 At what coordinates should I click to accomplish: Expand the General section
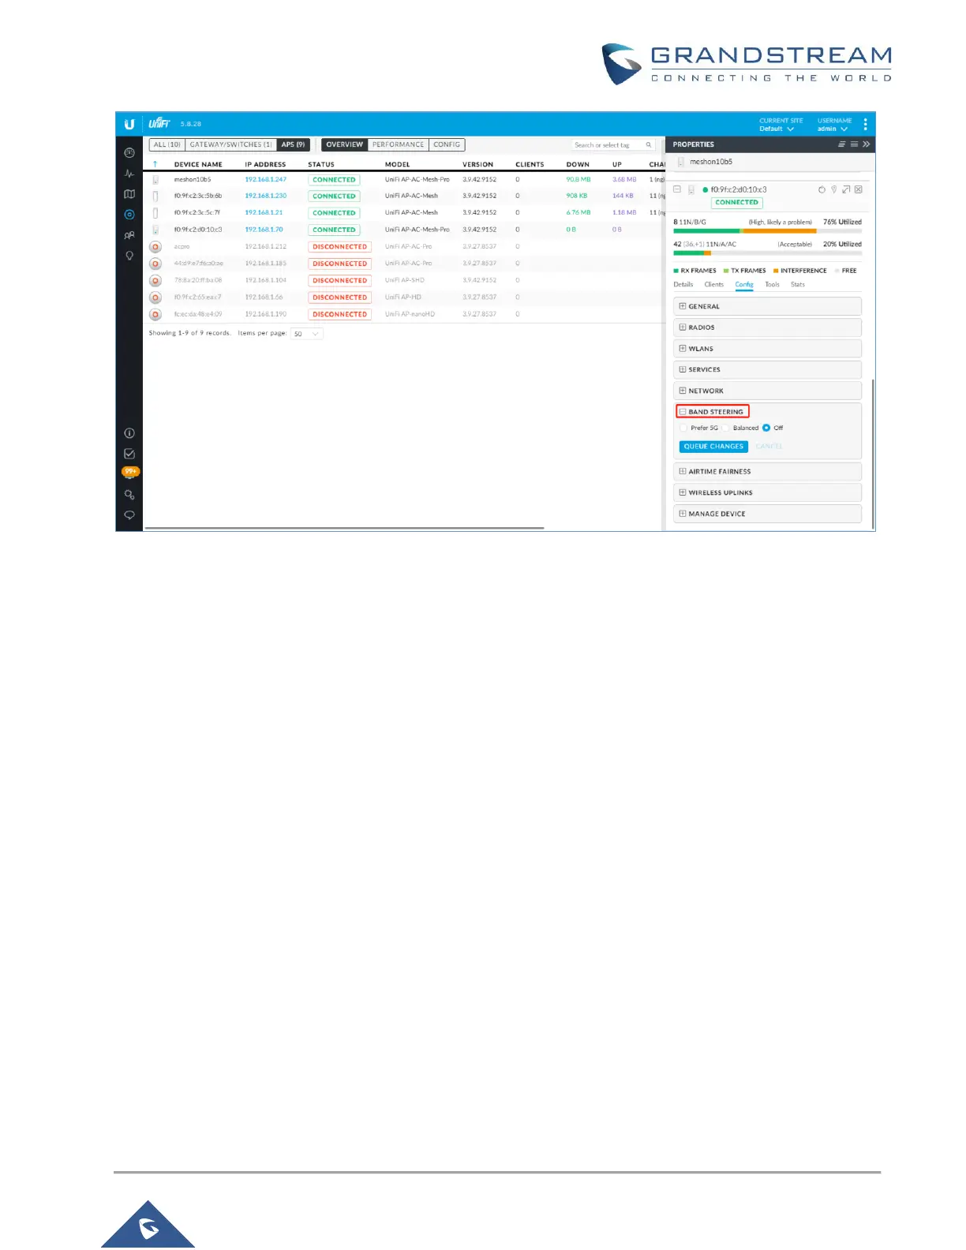tap(767, 306)
